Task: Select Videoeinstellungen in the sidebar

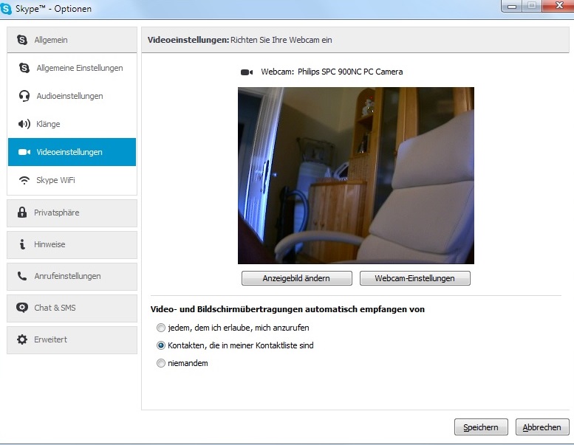Action: click(x=72, y=152)
